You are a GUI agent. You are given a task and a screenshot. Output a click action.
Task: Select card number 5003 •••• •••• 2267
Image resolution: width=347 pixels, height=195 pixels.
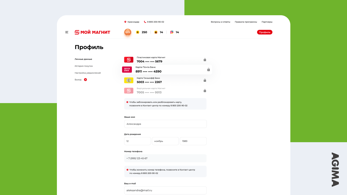coord(149,82)
